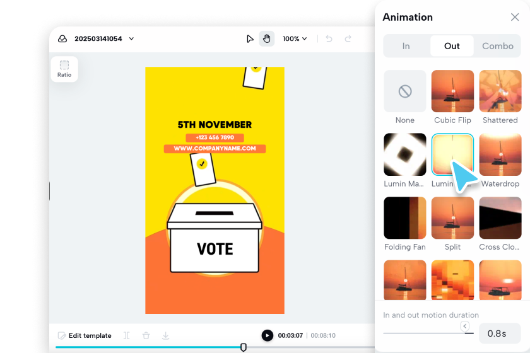
Task: Click the download icon
Action: tap(165, 335)
